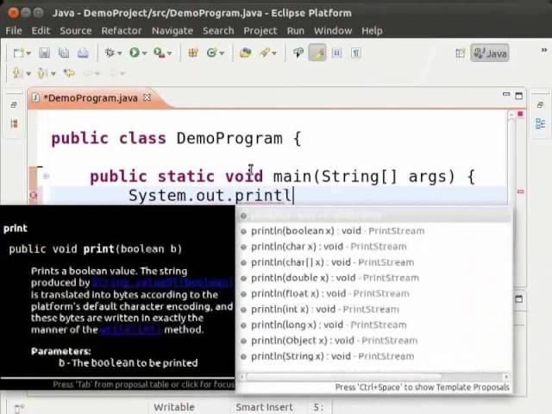Image resolution: width=552 pixels, height=414 pixels.
Task: Choose println(String x) proposal
Action: (x=373, y=356)
